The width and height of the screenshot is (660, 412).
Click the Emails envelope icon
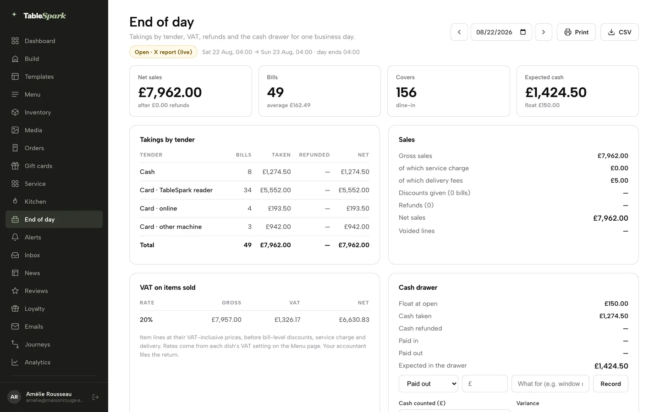coord(15,326)
